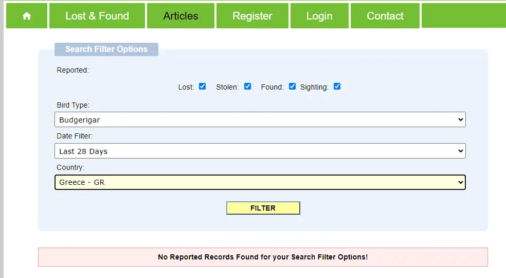Viewport: 506px width, 278px height.
Task: Click the Date Filter dropdown arrow
Action: 461,151
